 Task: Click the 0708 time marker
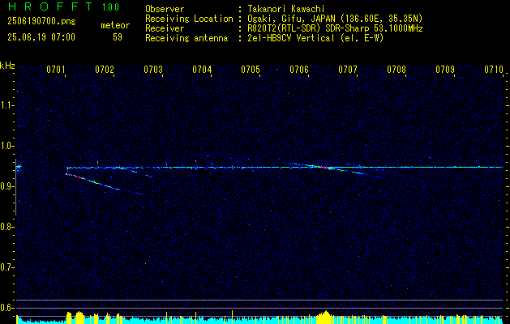[x=396, y=69]
